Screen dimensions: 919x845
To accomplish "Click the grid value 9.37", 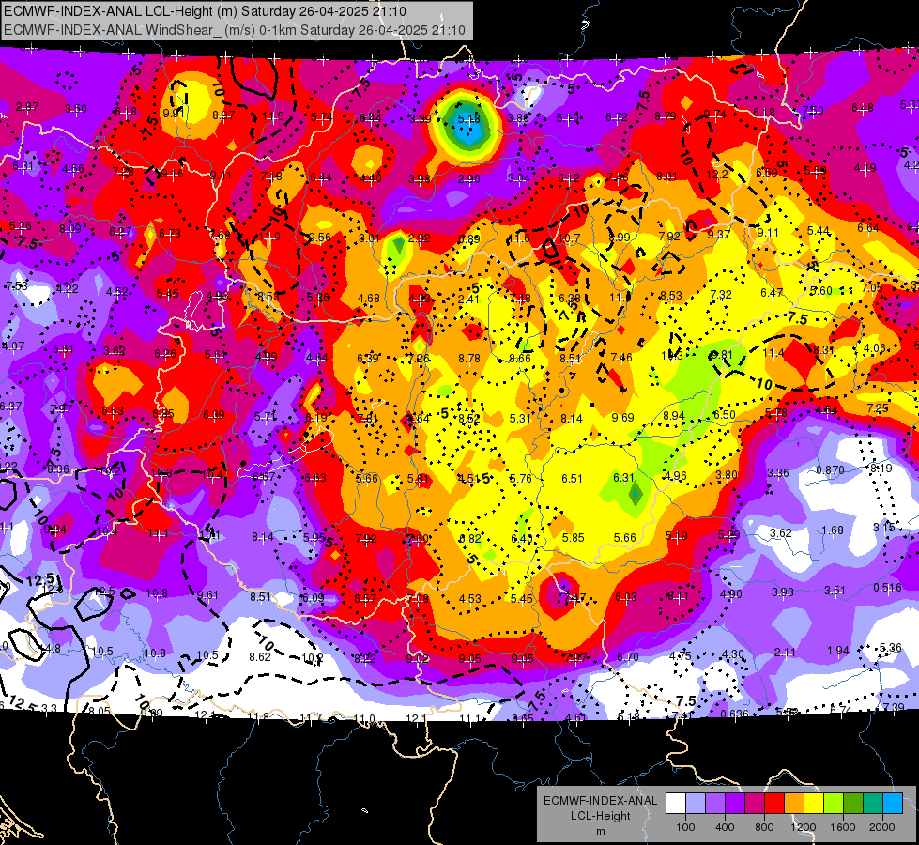I will coord(718,234).
